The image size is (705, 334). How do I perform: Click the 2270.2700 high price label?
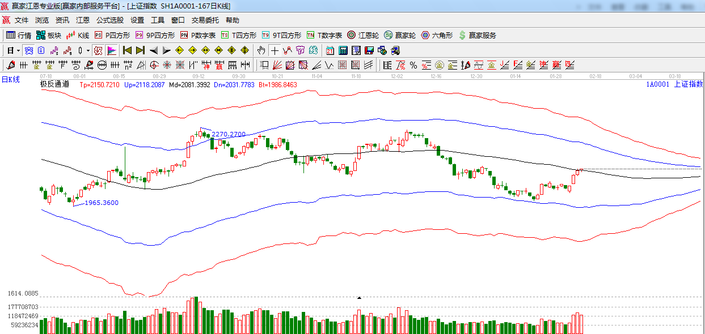coord(228,134)
